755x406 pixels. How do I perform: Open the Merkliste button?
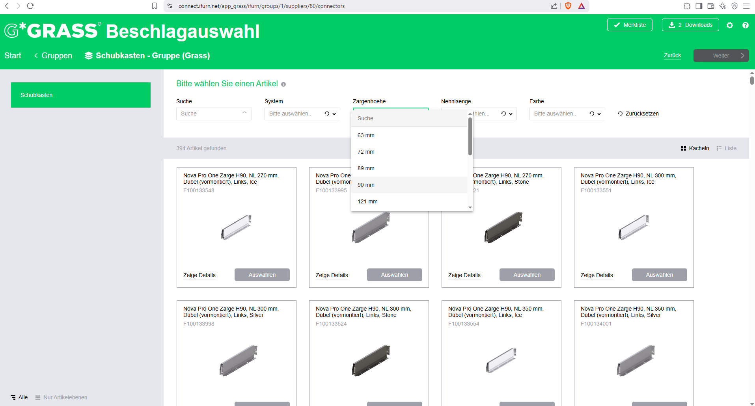[x=630, y=25]
